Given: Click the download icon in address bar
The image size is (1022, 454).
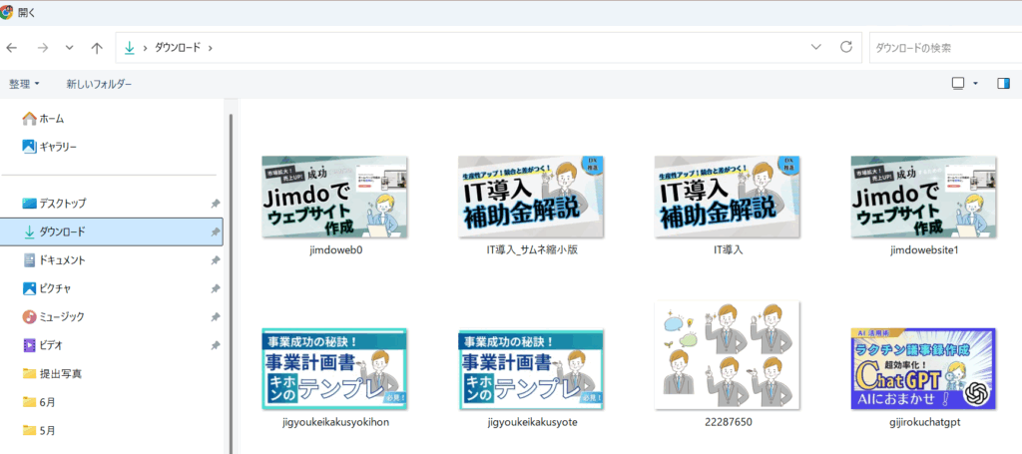Looking at the screenshot, I should tap(130, 48).
